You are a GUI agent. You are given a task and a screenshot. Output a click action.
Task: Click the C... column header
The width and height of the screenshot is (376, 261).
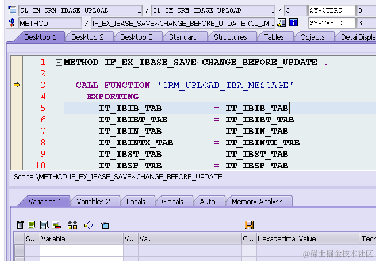point(249,239)
